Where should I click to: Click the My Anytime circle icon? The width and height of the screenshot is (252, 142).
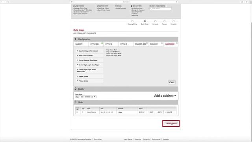point(132,6)
